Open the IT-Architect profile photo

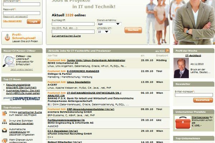[x=181, y=68]
